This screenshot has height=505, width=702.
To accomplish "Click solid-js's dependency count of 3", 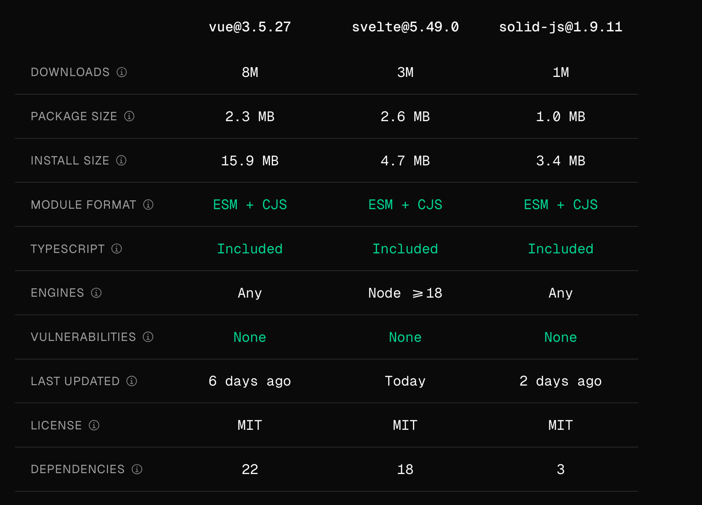I will pyautogui.click(x=560, y=469).
